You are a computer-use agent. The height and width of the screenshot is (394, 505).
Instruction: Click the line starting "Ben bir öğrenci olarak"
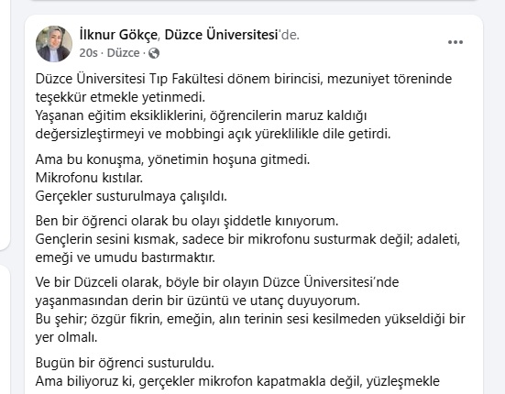[x=187, y=221]
